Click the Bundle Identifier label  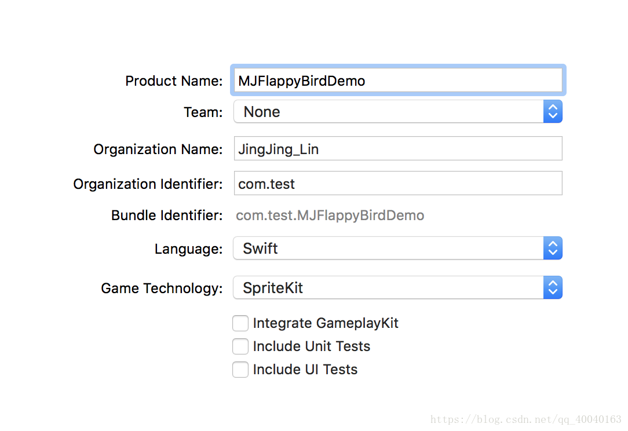pos(167,216)
